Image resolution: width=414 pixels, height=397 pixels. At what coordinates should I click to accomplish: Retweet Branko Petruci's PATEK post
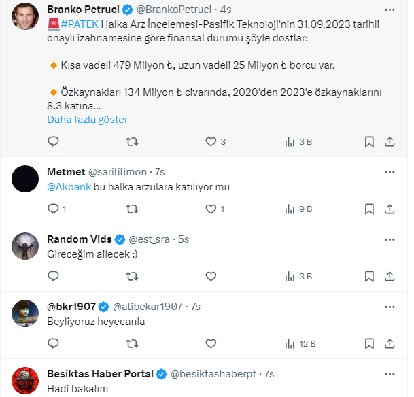click(x=133, y=142)
